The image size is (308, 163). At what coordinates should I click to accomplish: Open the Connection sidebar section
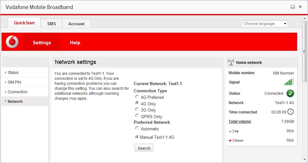point(25,92)
